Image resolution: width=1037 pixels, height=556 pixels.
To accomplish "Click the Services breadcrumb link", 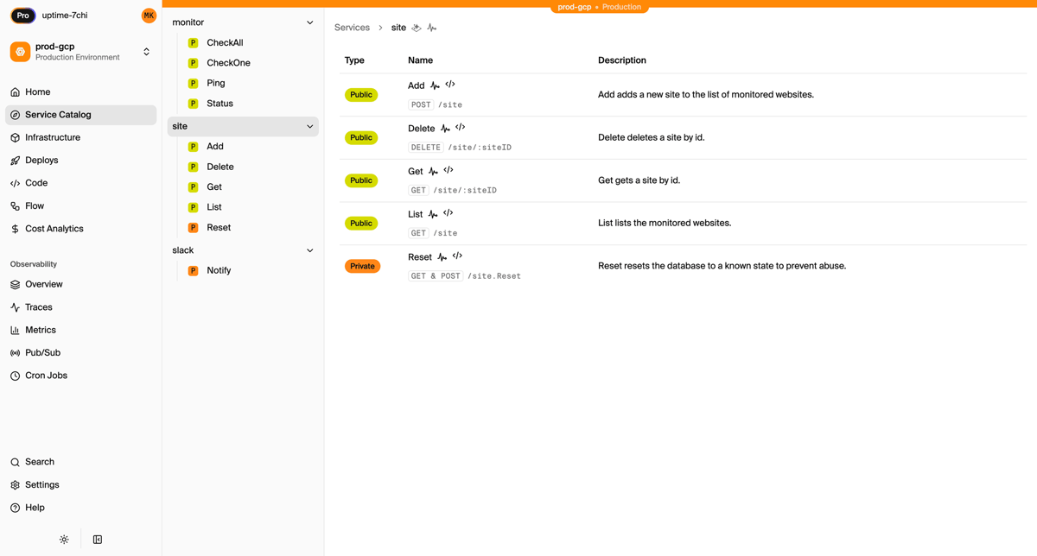I will [352, 27].
